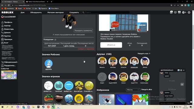194x109 pixels.
Task: Open the browser extensions puzzle icon
Action: coord(182,5)
